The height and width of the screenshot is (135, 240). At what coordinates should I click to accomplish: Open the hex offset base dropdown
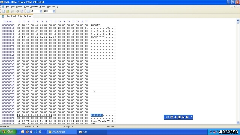point(54,11)
